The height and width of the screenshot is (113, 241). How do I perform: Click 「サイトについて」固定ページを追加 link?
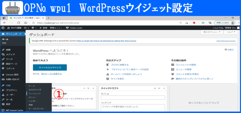tap(130, 70)
